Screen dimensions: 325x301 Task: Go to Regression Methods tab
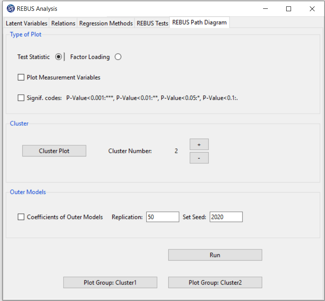106,23
